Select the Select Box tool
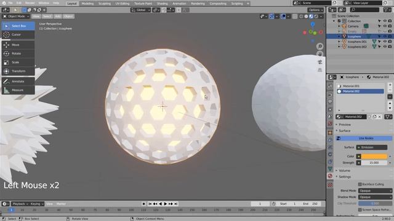 (18, 26)
